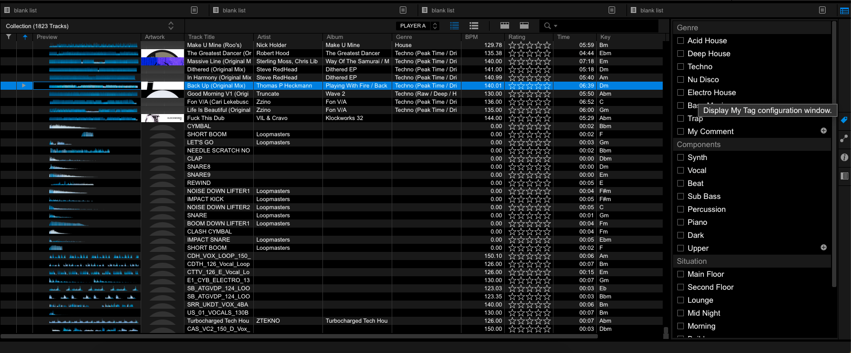Click the My Tag panel vertical scrollbar
851x353 pixels.
[x=834, y=154]
